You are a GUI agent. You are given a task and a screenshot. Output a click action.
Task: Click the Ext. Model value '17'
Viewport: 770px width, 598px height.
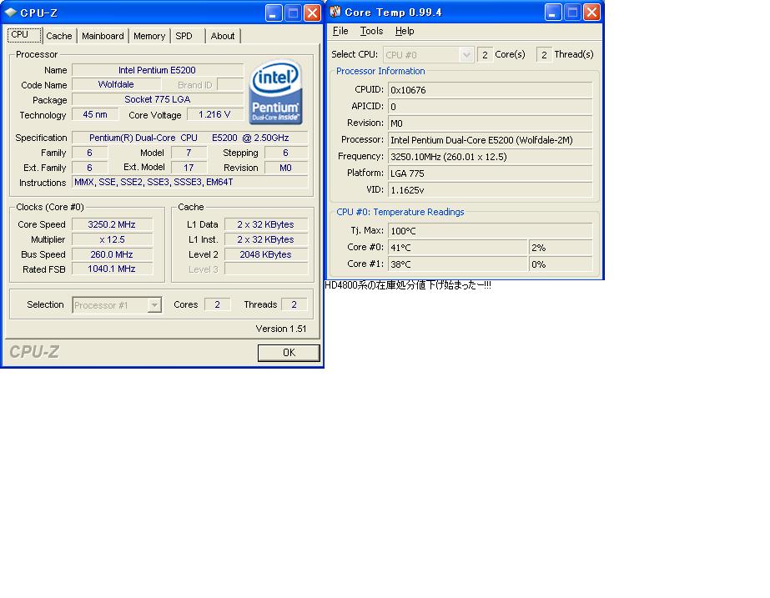coord(189,168)
